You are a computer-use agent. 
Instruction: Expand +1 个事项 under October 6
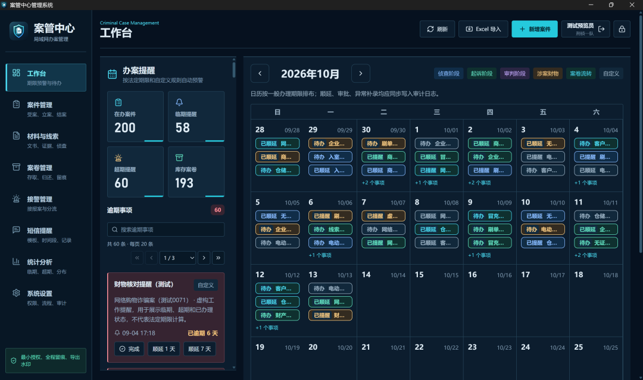[320, 255]
